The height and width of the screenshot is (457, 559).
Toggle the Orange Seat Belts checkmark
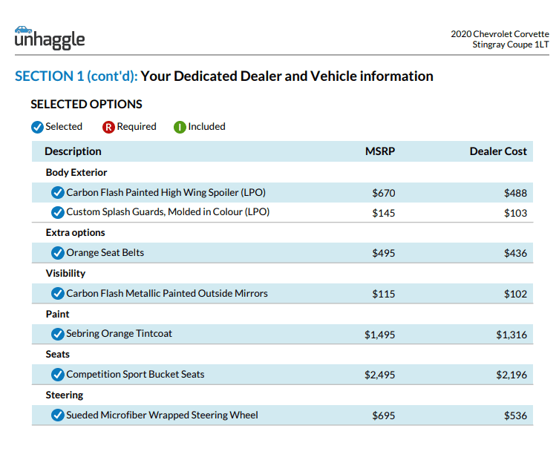tap(57, 253)
